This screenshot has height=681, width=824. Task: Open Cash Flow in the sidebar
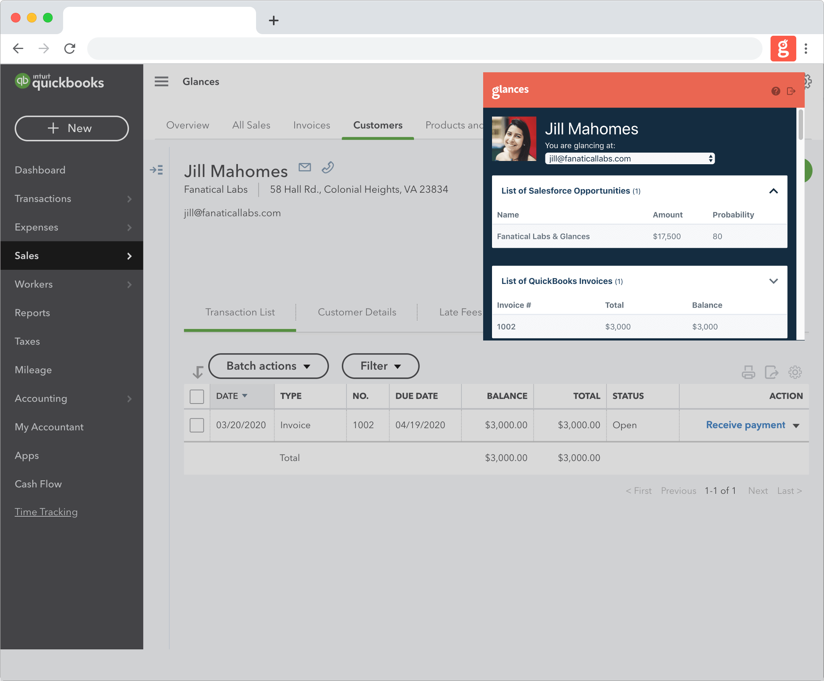tap(38, 484)
